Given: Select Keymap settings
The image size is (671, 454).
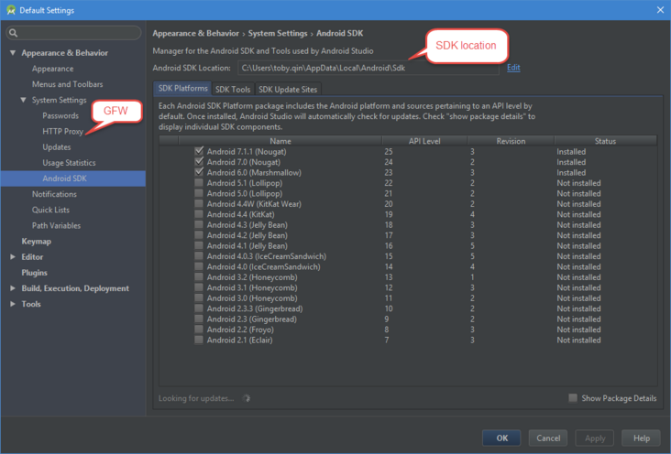Looking at the screenshot, I should [37, 241].
